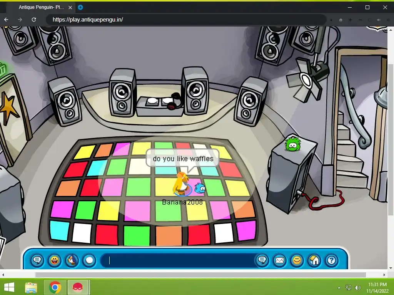
Task: Zoom out with the minus toolbar icon
Action: coord(360,20)
